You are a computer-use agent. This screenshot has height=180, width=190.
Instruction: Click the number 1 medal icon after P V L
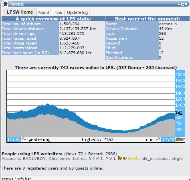click(x=125, y=158)
